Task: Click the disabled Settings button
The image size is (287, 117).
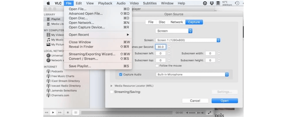Action: tap(225, 92)
